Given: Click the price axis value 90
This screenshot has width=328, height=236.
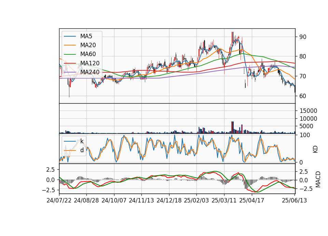Looking at the screenshot, I should 303,37.
